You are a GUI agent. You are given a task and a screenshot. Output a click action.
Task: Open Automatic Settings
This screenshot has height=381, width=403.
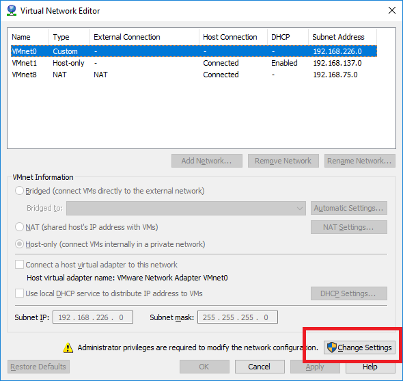pyautogui.click(x=349, y=208)
